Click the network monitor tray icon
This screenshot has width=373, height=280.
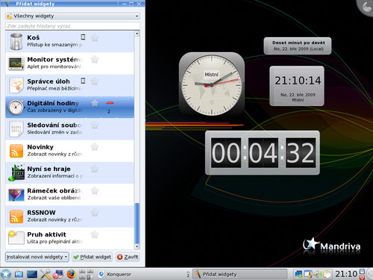pyautogui.click(x=298, y=274)
